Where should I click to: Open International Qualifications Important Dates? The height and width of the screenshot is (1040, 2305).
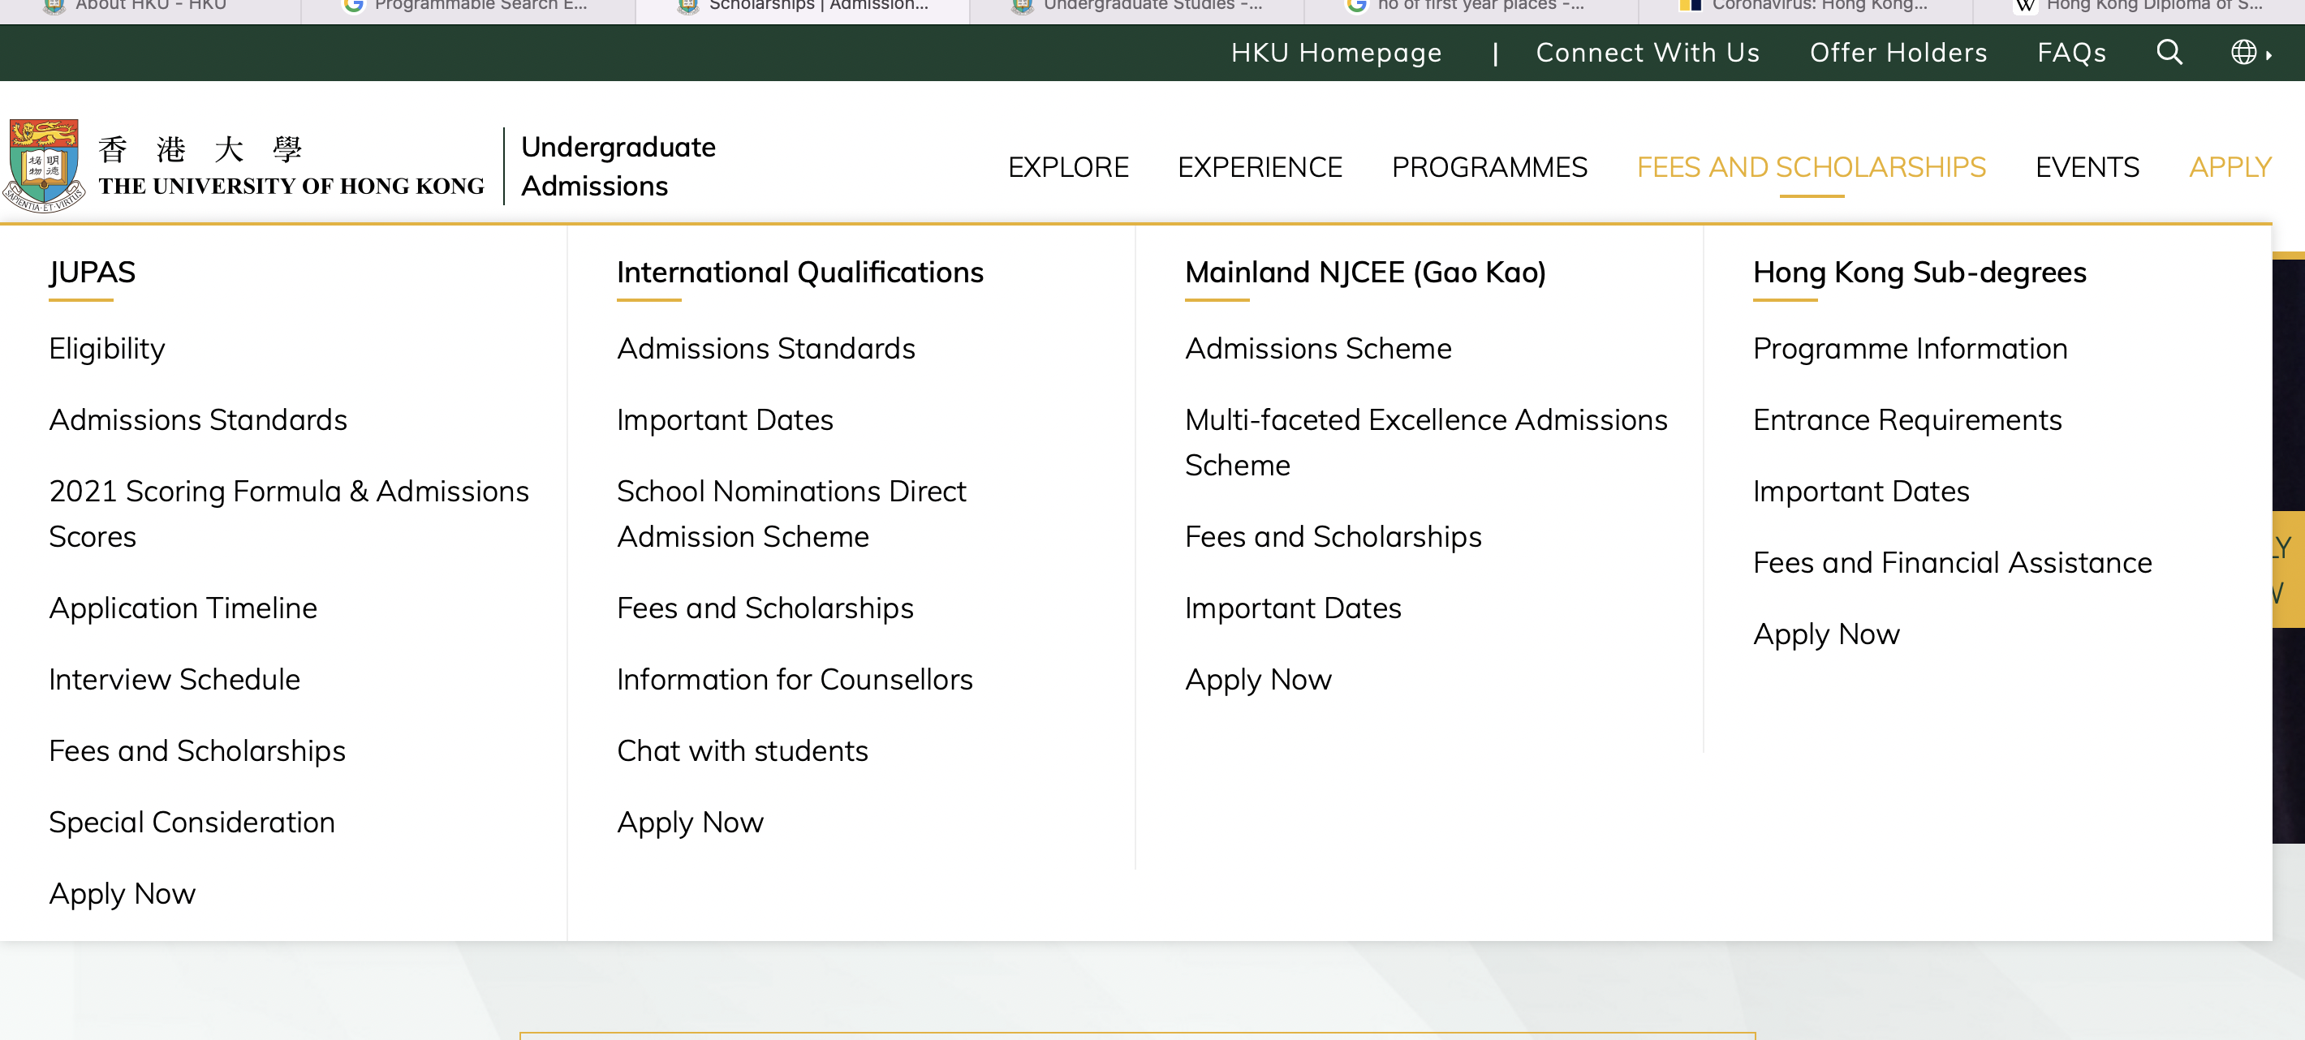(x=725, y=419)
